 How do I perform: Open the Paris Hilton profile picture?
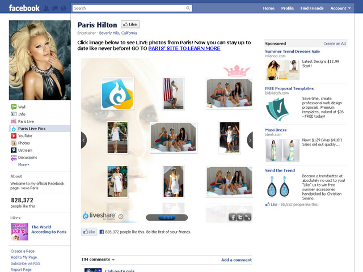tap(40, 60)
